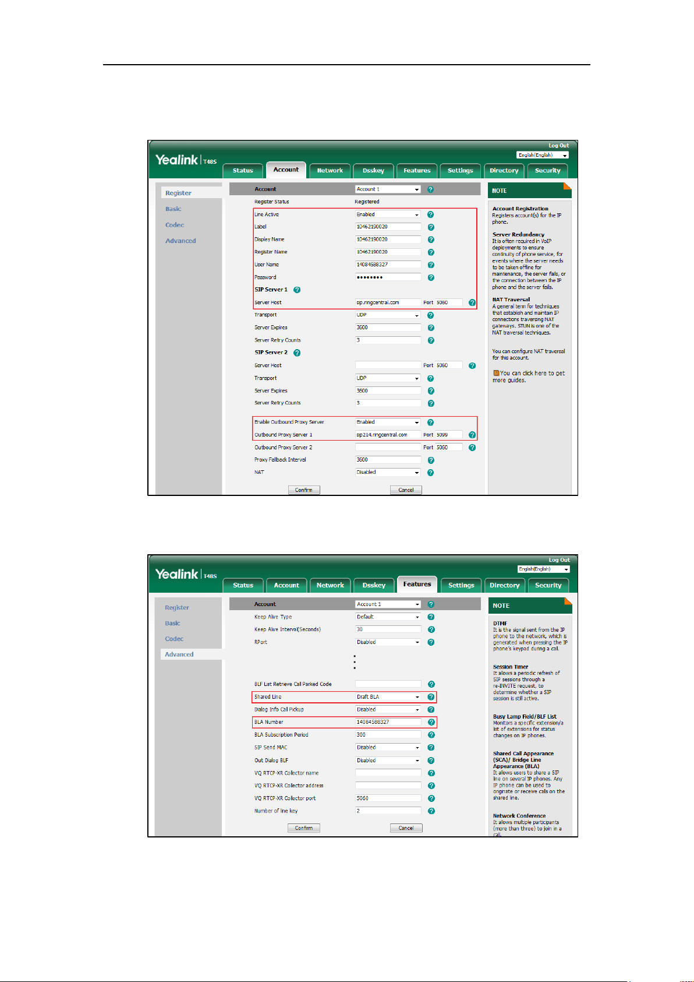Open the SIP Send MAC dropdown
The height and width of the screenshot is (982, 694).
[388, 748]
